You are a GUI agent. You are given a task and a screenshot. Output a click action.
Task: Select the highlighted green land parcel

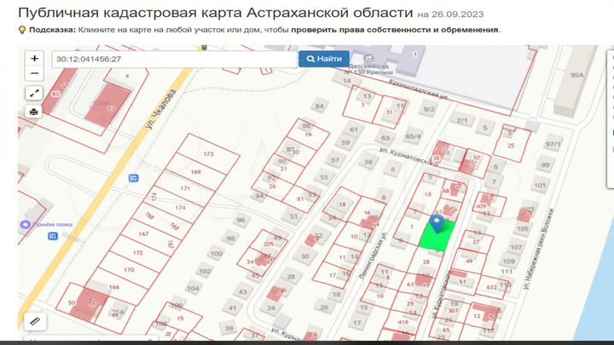pos(437,237)
